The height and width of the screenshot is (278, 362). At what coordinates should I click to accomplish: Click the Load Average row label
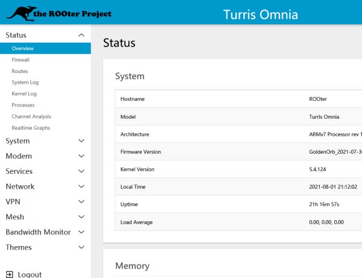136,222
